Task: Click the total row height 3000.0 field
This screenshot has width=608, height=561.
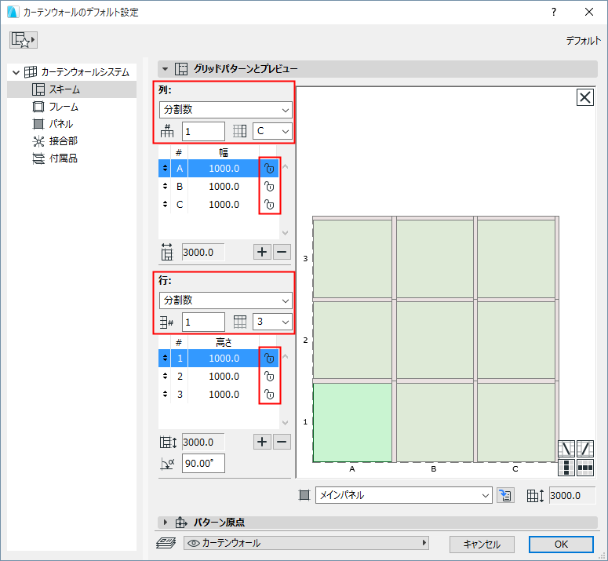Action: [x=202, y=443]
